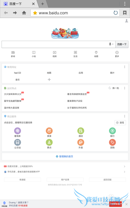The image size is (130, 208).
Task: Open hot topic 女子通宵玩手机猝死
Action: point(77,108)
